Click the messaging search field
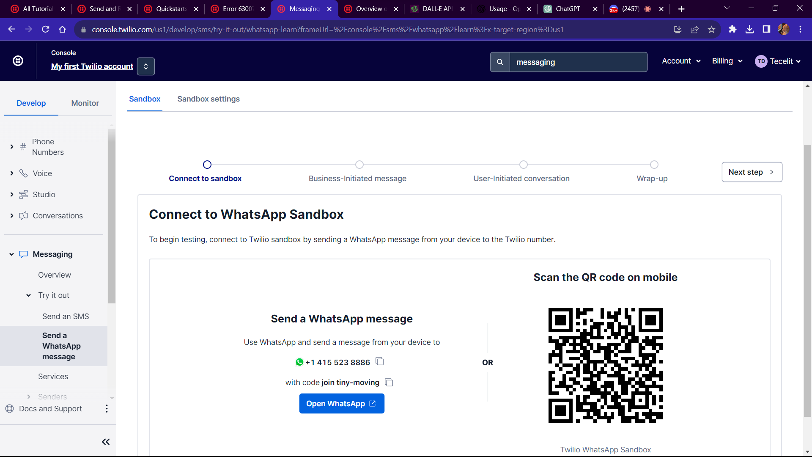The width and height of the screenshot is (812, 457). coord(578,62)
